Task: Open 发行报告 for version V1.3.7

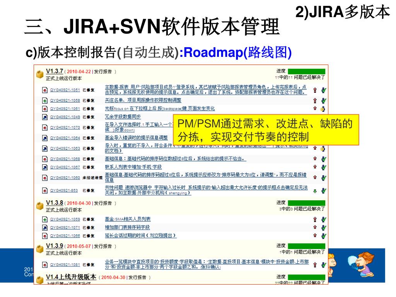Action: (103, 72)
